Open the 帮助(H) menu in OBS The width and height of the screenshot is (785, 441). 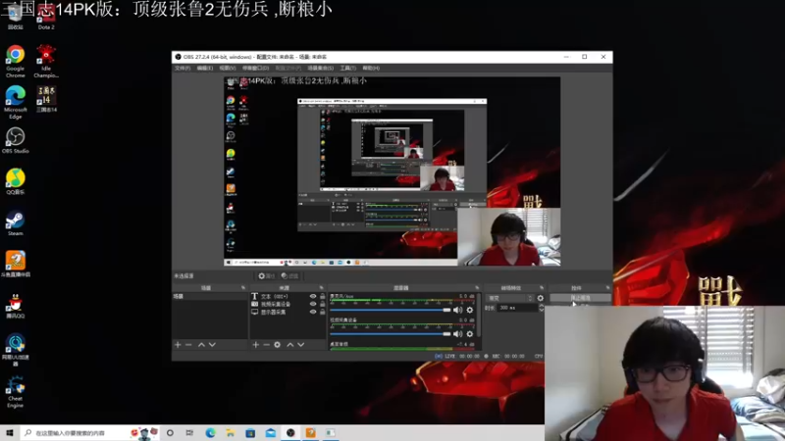(x=371, y=68)
